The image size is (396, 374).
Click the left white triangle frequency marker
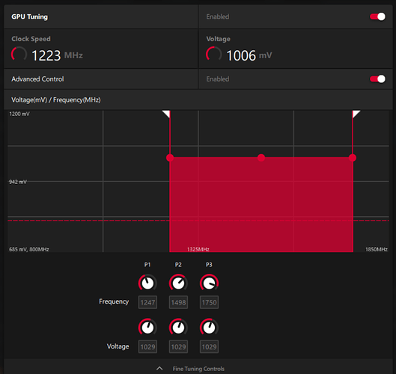167,113
